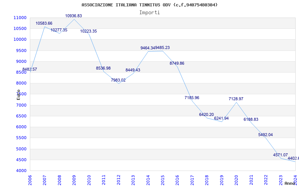Select the peak value label 10936.83

[x=74, y=16]
